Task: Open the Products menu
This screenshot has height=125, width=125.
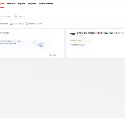Action: pos(11,4)
